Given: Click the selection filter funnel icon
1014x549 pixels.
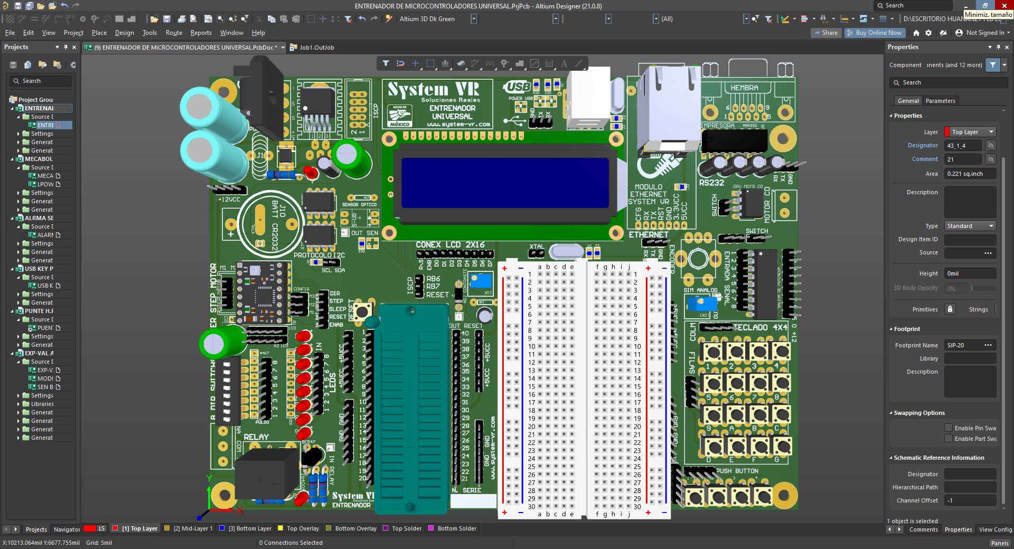Looking at the screenshot, I should [386, 64].
